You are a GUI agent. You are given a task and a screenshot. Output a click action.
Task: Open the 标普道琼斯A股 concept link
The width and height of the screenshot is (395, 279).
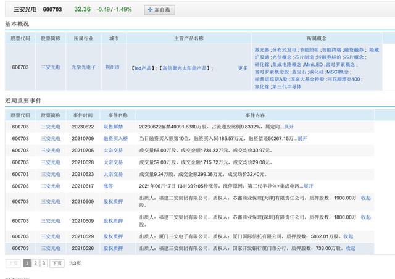coord(271,79)
